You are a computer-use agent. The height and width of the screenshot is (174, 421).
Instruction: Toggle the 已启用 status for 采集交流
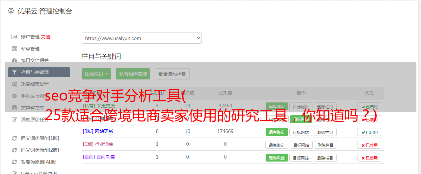[369, 106]
